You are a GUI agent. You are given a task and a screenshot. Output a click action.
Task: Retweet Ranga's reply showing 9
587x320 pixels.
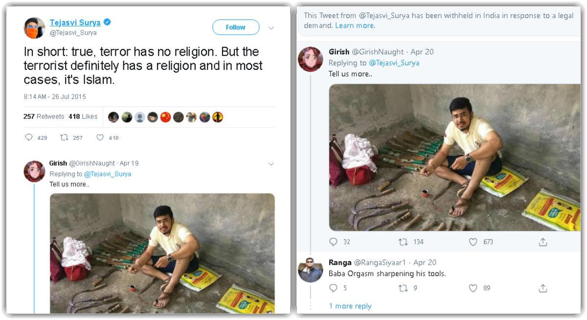pos(403,288)
